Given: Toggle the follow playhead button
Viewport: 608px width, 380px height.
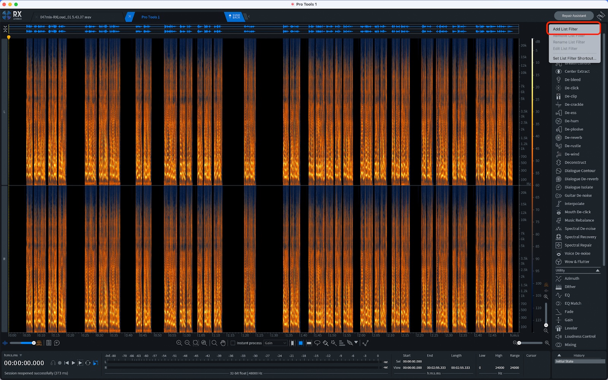Looking at the screenshot, I should tap(95, 363).
